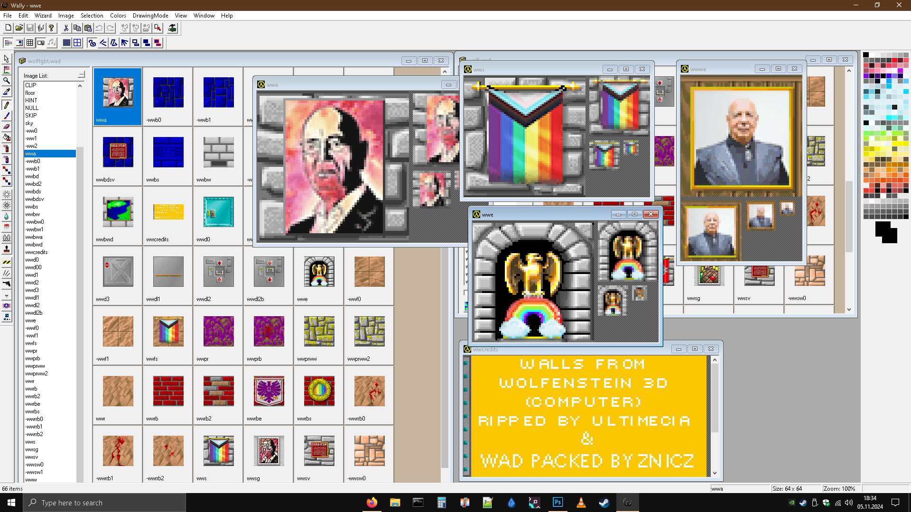Select the yellow-black hazard stripe decal tool
This screenshot has width=911, height=512.
coord(7,262)
